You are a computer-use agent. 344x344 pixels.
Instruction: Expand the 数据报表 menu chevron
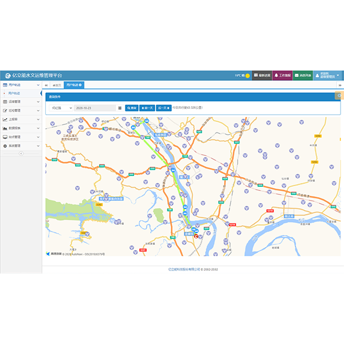38,128
